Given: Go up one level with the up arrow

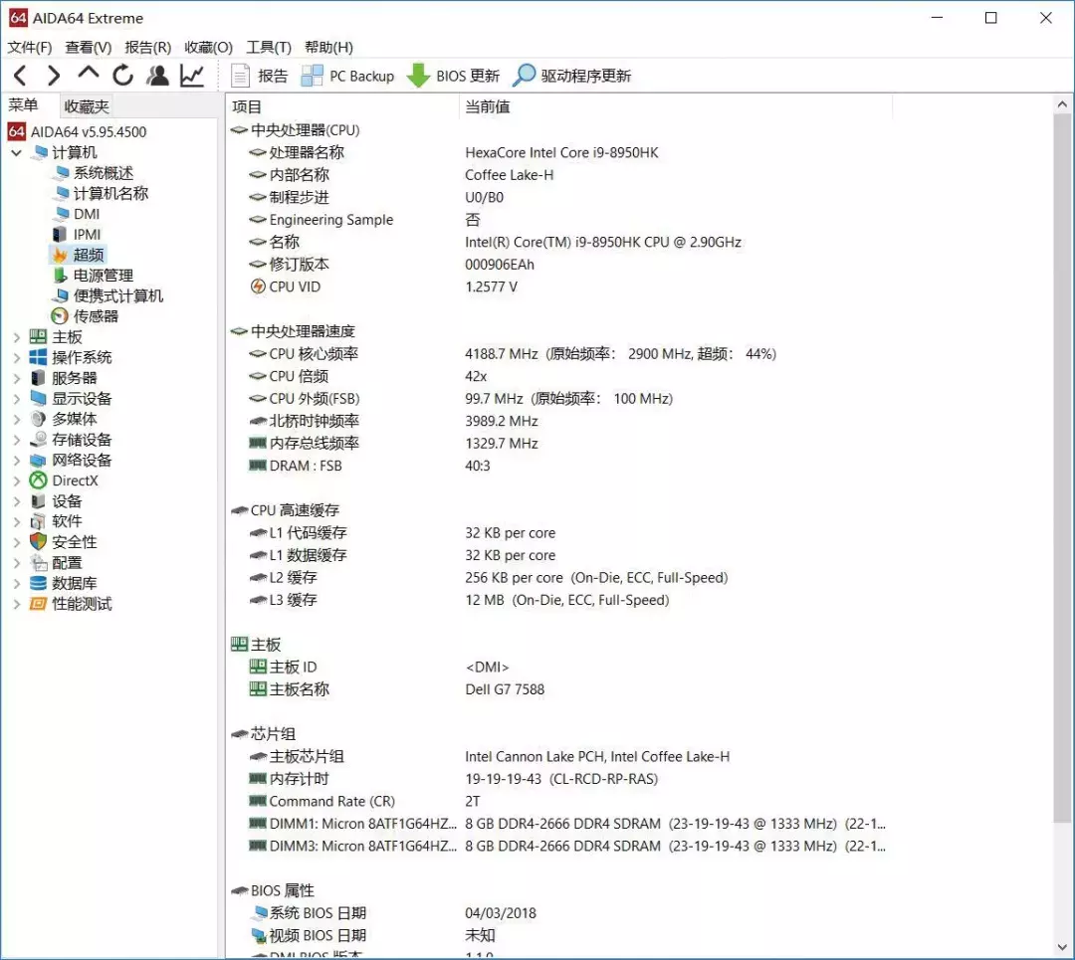Looking at the screenshot, I should pos(89,74).
